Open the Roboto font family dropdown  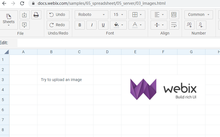pos(92,15)
